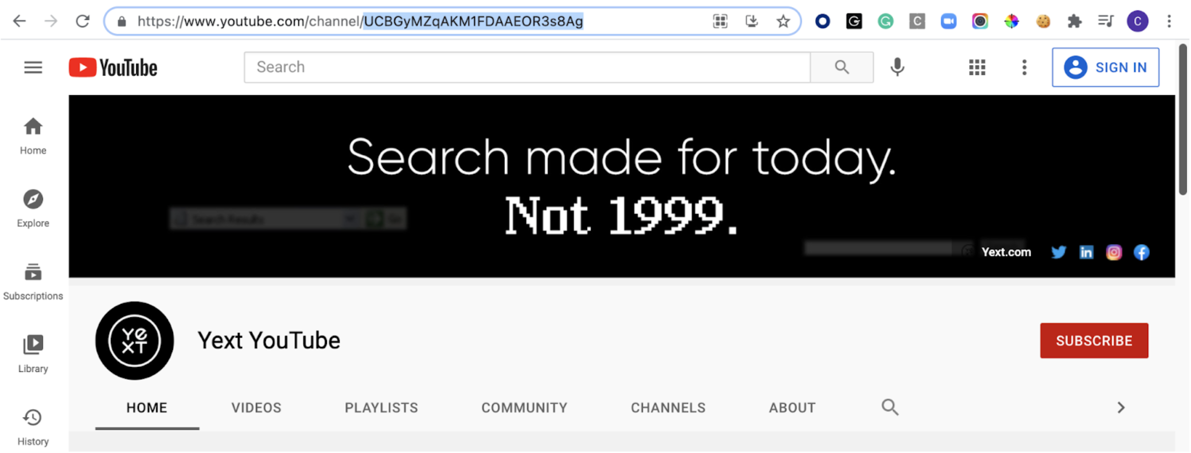Image resolution: width=1191 pixels, height=453 pixels.
Task: Open Library from the sidebar
Action: 33,354
